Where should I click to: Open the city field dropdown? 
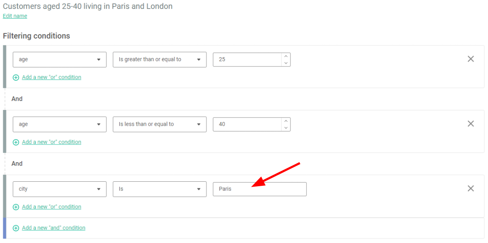coord(60,189)
